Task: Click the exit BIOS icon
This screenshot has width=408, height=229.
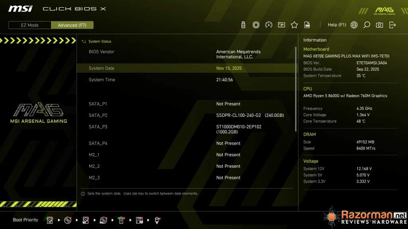Action: click(392, 25)
